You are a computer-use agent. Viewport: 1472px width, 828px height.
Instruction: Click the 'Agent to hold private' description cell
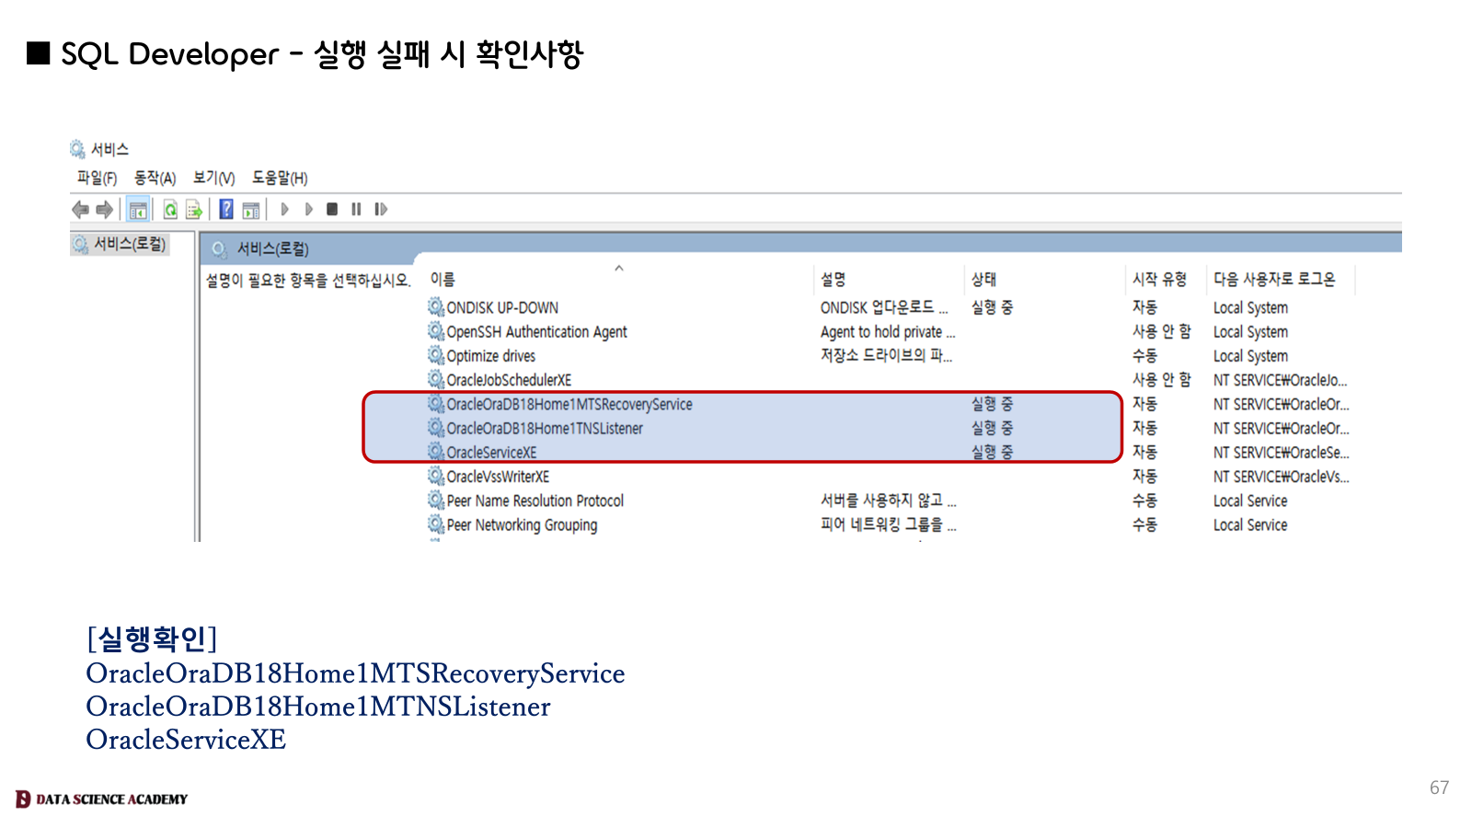coord(888,331)
